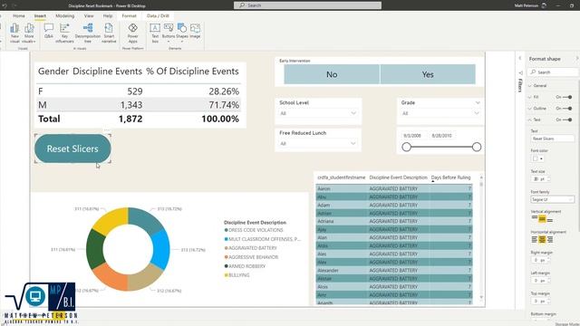Click the Format shape pane search field

pos(553,72)
